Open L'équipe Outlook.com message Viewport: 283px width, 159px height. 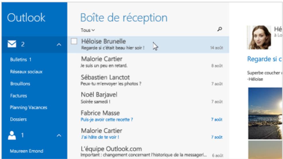point(148,152)
